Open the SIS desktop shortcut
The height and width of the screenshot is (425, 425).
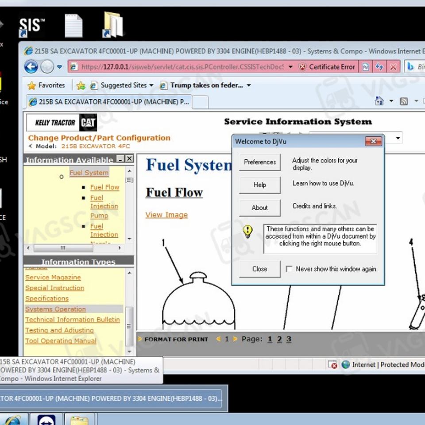(x=32, y=27)
